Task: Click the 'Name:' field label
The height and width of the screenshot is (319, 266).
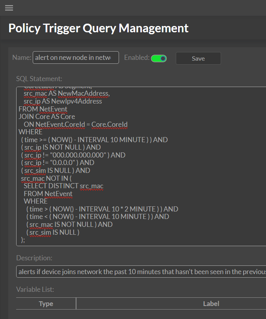Action: (22, 57)
